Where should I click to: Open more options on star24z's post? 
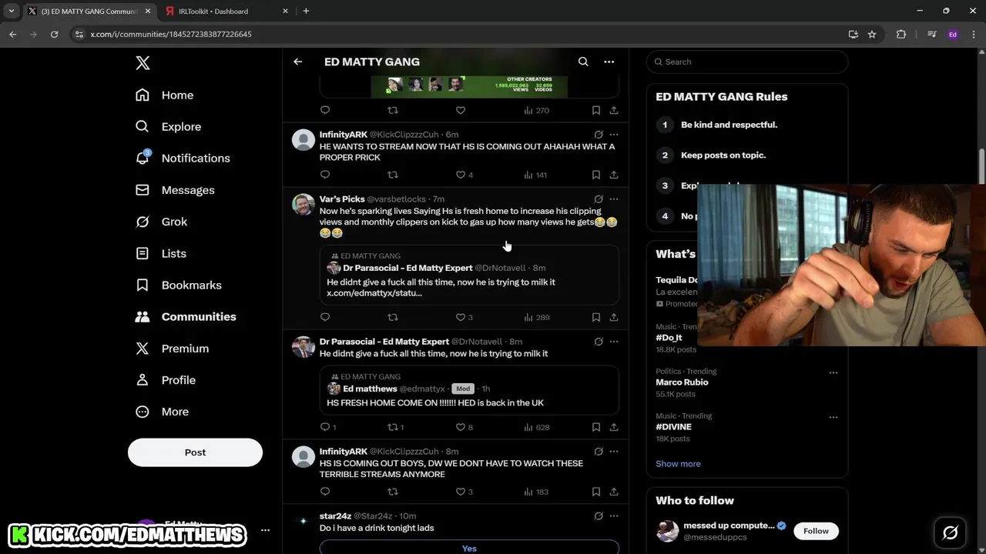pyautogui.click(x=614, y=516)
